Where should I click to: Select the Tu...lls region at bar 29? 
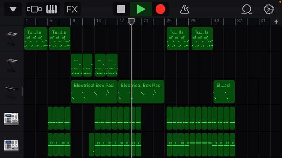point(202,39)
